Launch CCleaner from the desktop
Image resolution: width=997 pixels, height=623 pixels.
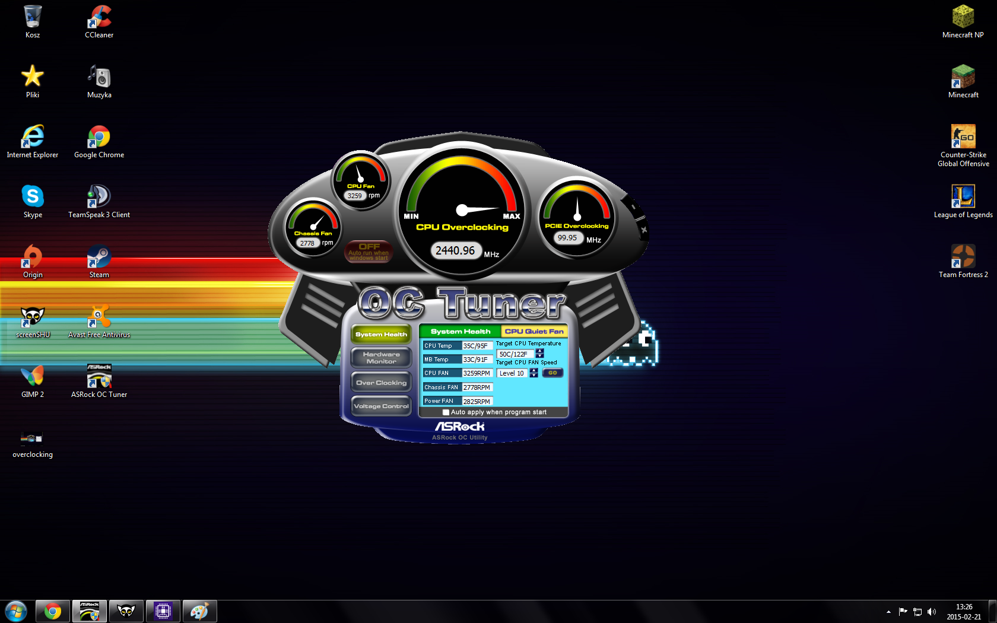pyautogui.click(x=99, y=20)
